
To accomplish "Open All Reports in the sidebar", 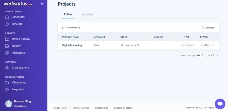I will pos(18,53).
